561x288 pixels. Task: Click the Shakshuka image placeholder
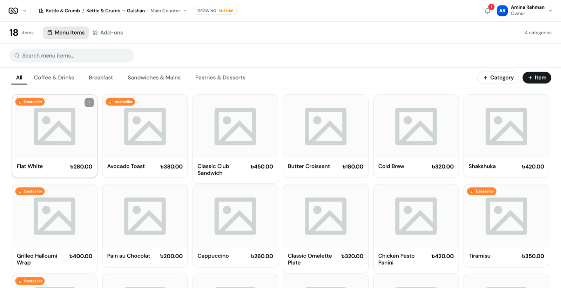(x=506, y=127)
